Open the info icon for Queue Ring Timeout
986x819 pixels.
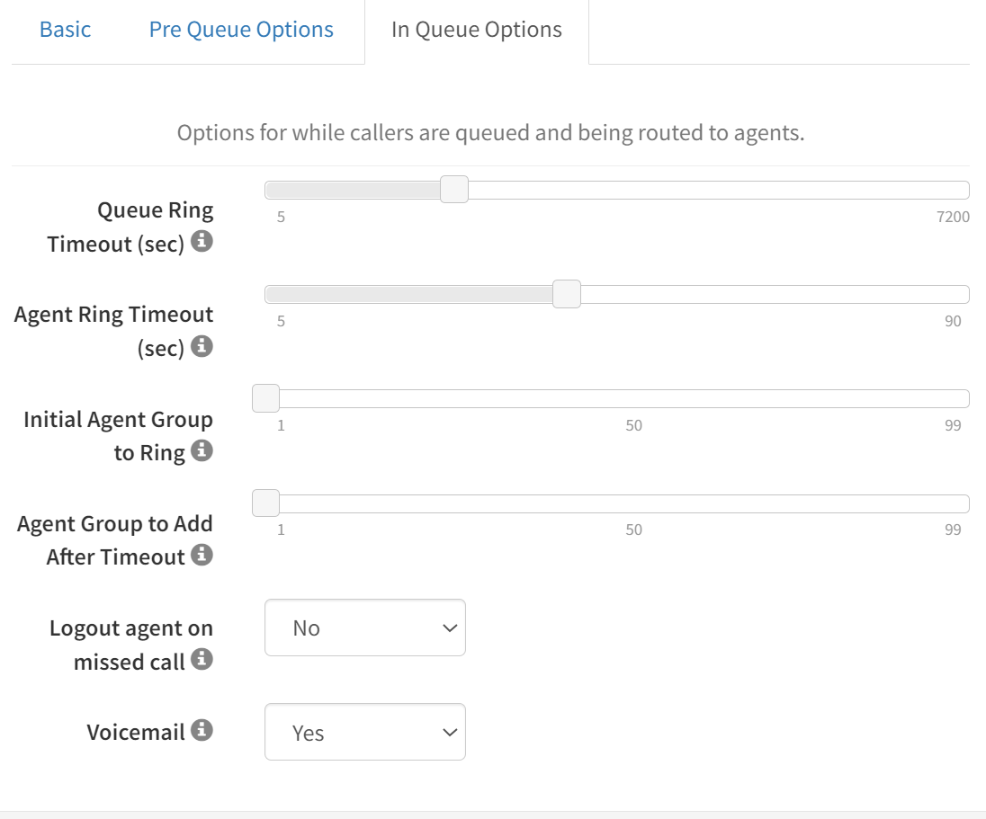202,241
